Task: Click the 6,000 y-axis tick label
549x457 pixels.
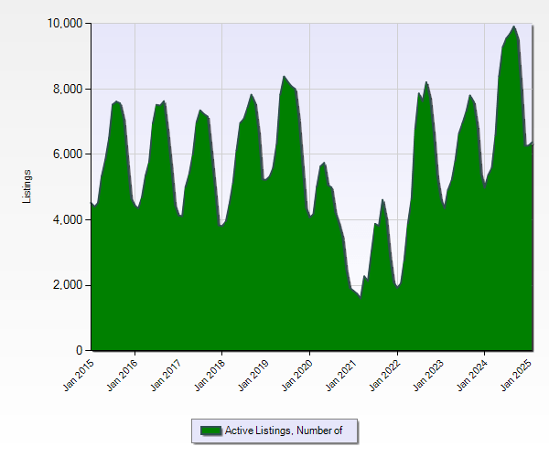Action: pyautogui.click(x=68, y=154)
